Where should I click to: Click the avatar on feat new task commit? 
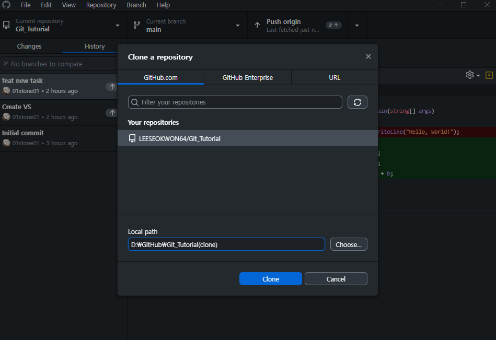(x=6, y=91)
